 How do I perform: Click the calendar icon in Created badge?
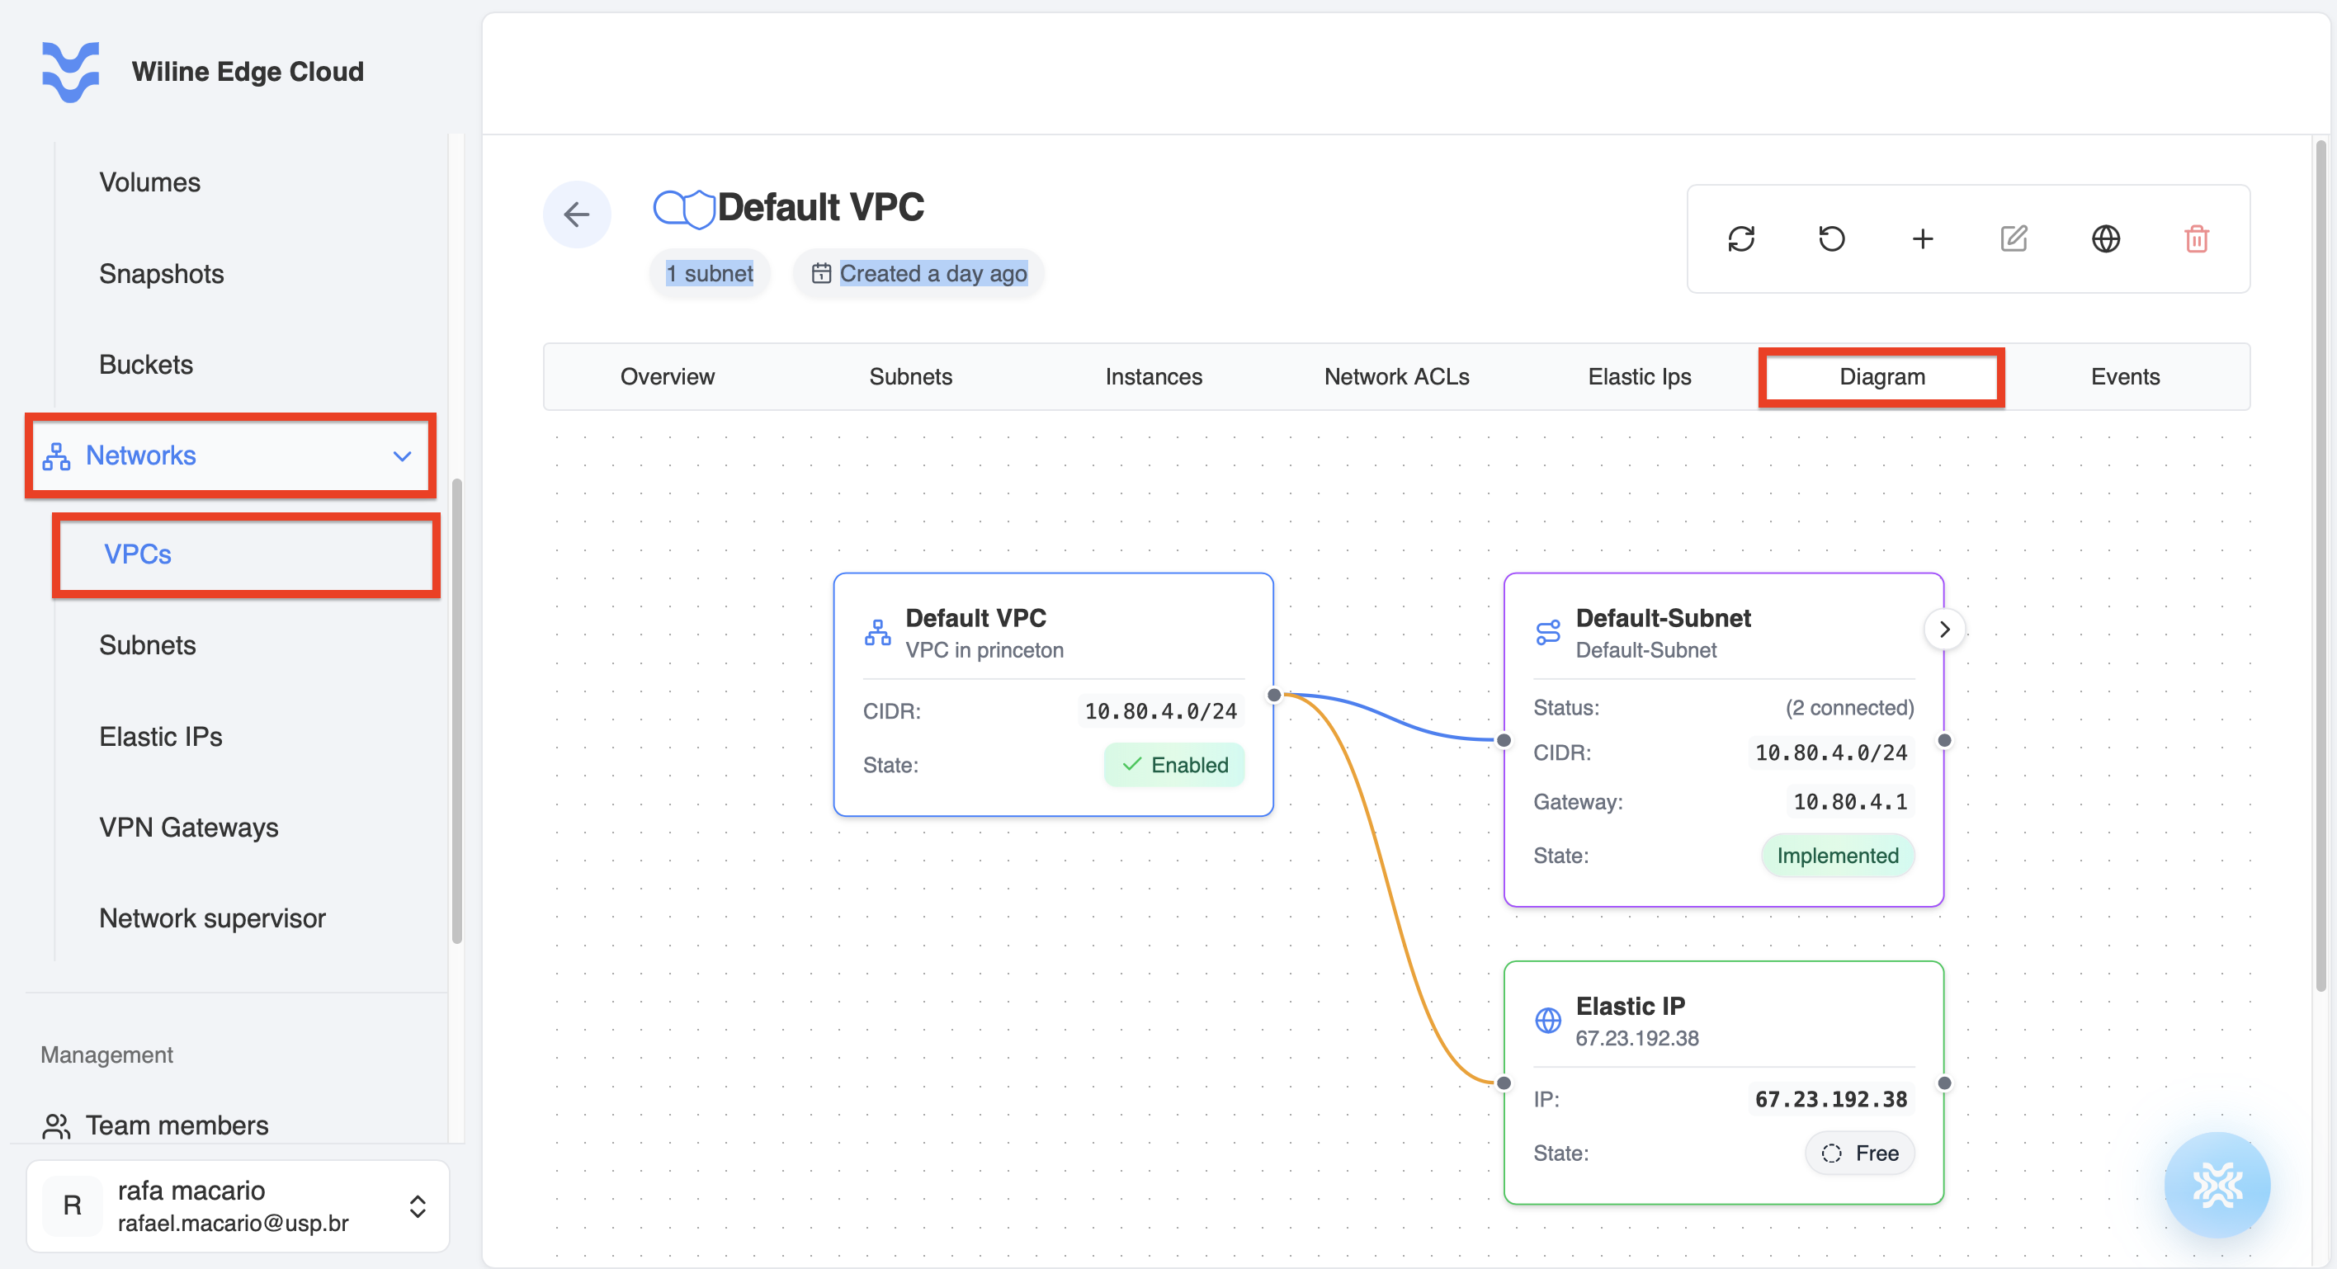coord(821,273)
